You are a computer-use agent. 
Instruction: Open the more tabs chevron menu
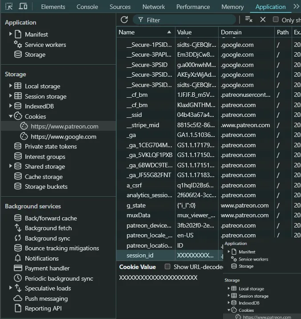pos(296,7)
